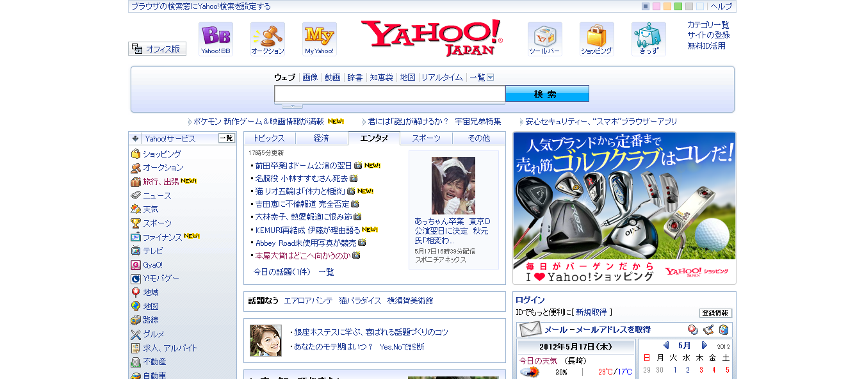Open the ショッピング bag icon in header

pos(597,39)
